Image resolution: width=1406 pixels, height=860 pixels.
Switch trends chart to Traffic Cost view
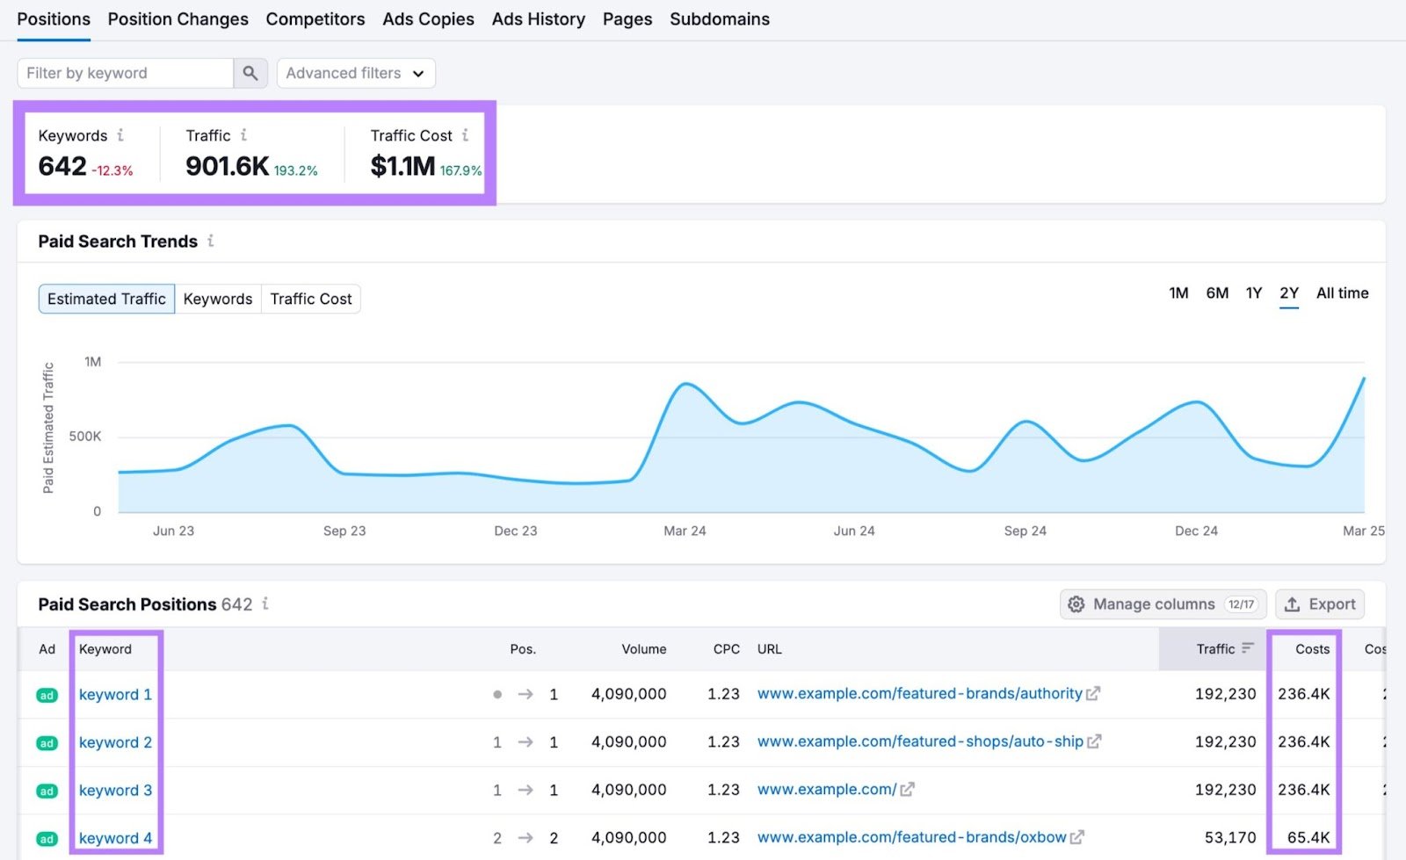pyautogui.click(x=311, y=299)
